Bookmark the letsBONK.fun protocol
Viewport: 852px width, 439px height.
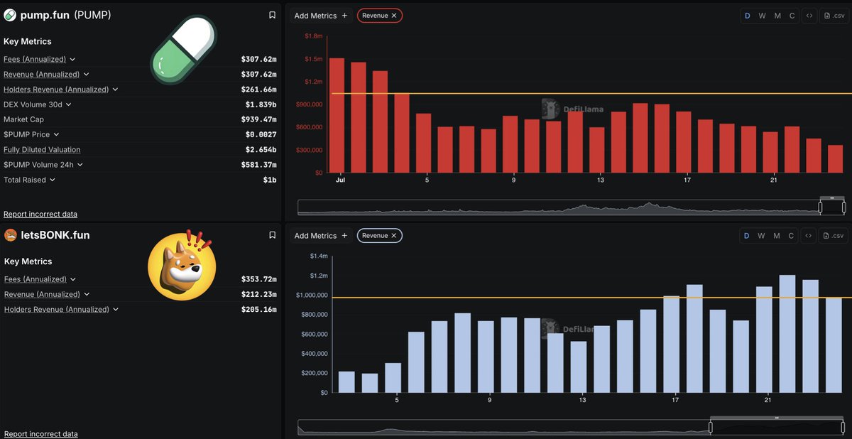tap(272, 235)
